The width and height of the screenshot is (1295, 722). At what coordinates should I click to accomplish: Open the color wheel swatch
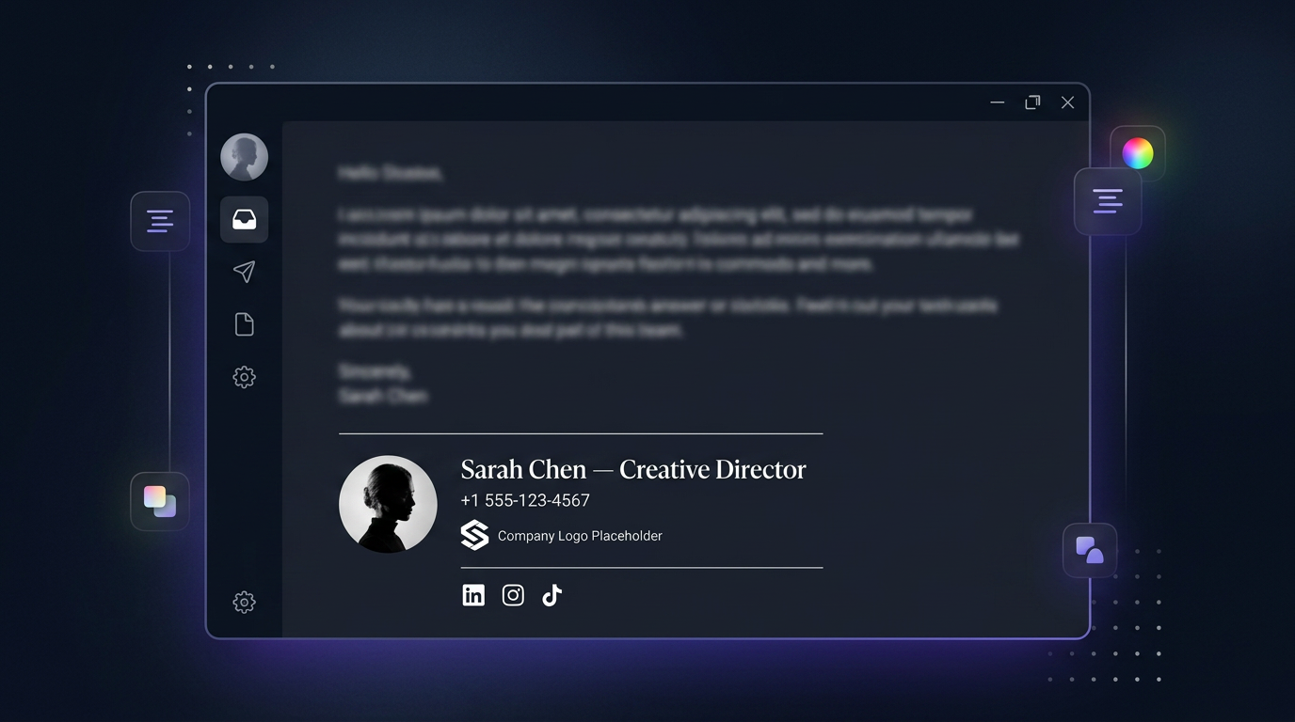point(1138,152)
